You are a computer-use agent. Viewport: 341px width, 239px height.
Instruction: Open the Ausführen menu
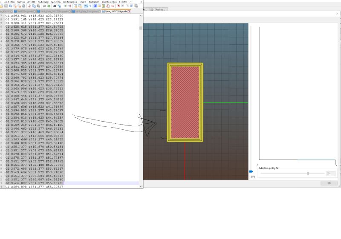click(x=94, y=2)
